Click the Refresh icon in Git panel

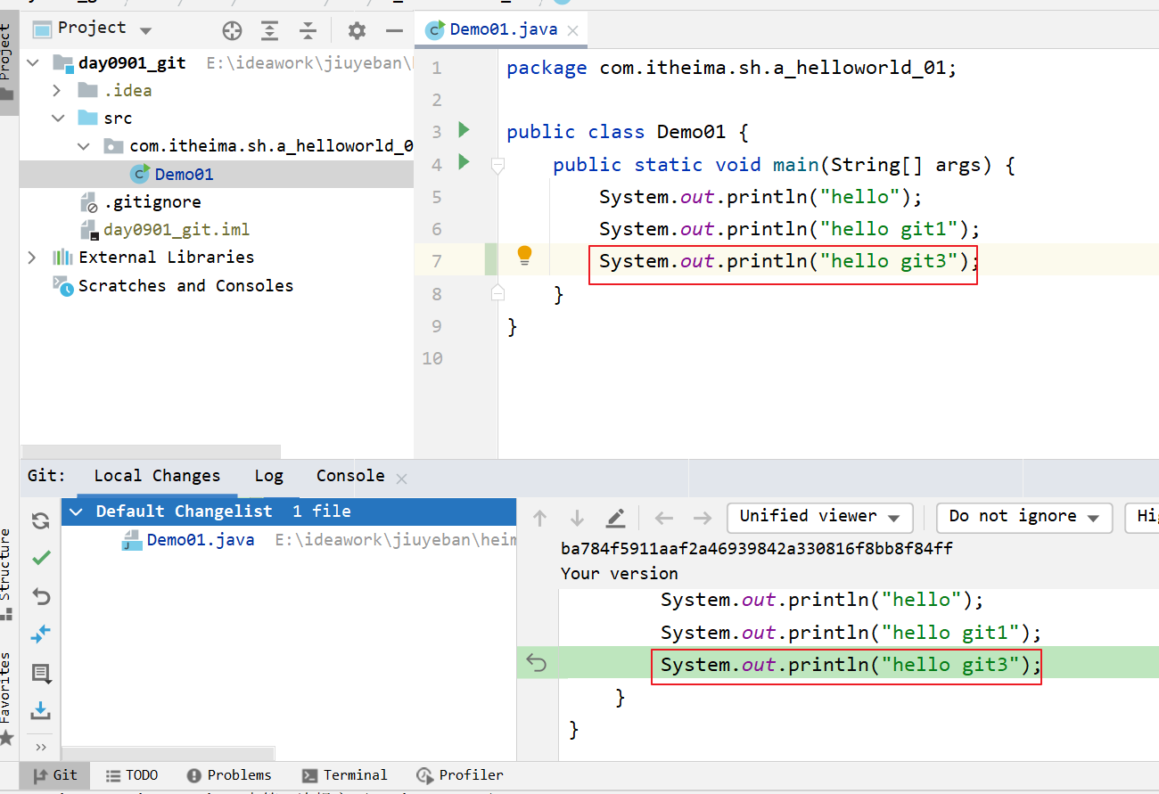point(41,520)
